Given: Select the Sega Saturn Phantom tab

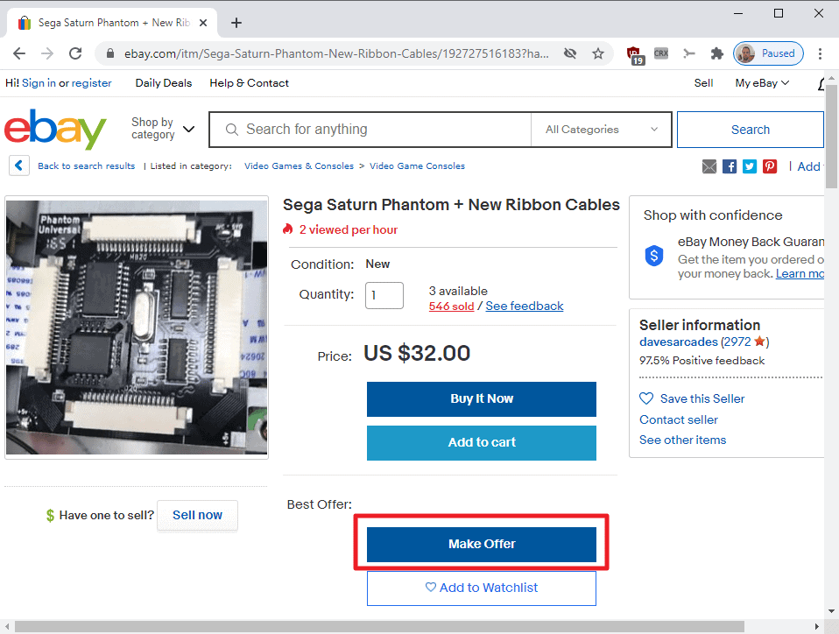Looking at the screenshot, I should pos(111,23).
